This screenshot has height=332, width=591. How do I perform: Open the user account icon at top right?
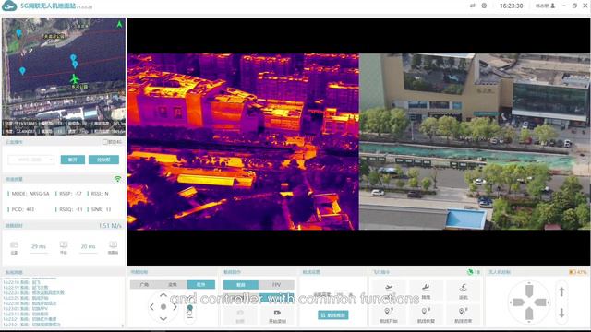[x=553, y=6]
